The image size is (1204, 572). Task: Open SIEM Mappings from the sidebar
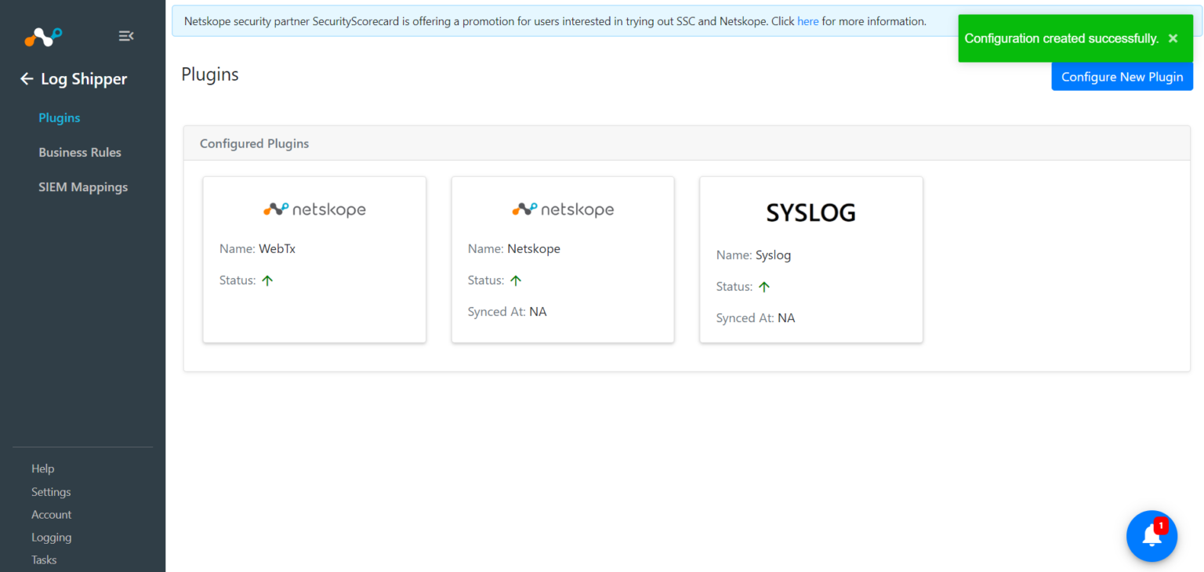coord(83,186)
